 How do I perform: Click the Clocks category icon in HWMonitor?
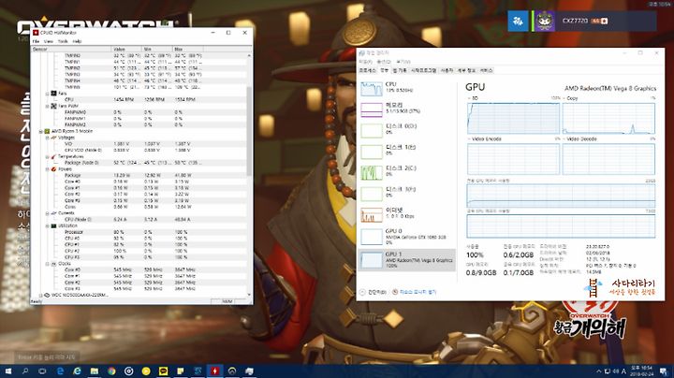[53, 263]
